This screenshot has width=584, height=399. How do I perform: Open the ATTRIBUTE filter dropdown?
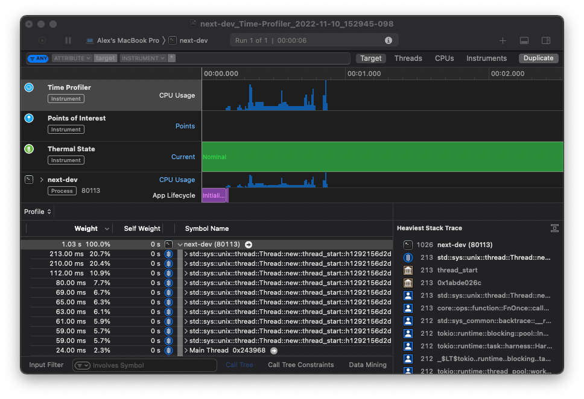[72, 58]
